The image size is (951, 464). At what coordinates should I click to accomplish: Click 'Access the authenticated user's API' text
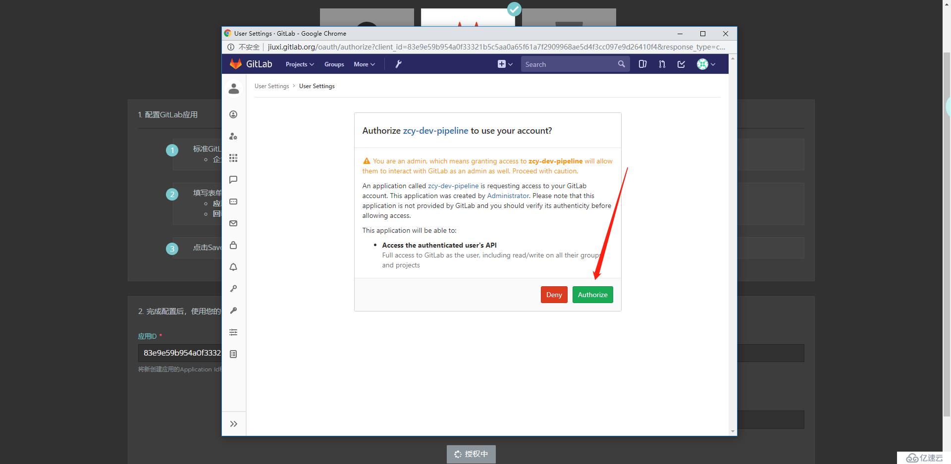pyautogui.click(x=439, y=245)
